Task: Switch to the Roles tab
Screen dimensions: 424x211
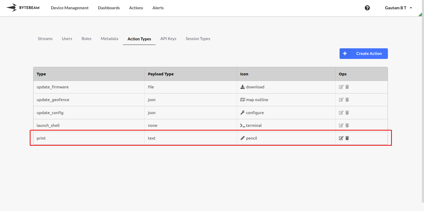Action: click(x=87, y=39)
